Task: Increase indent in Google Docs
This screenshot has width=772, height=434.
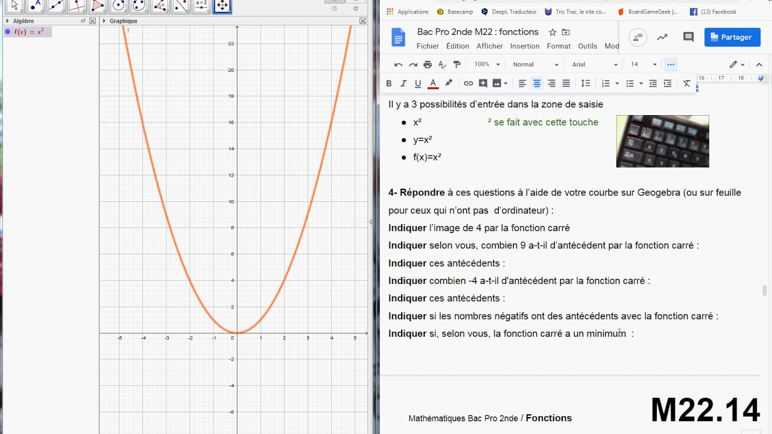Action: pyautogui.click(x=667, y=83)
